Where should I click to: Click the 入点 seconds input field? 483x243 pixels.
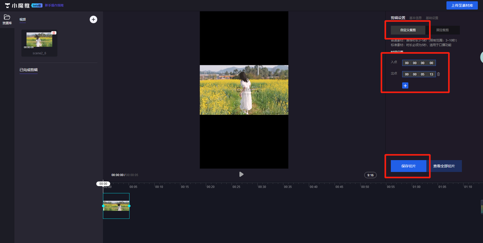[x=423, y=63]
